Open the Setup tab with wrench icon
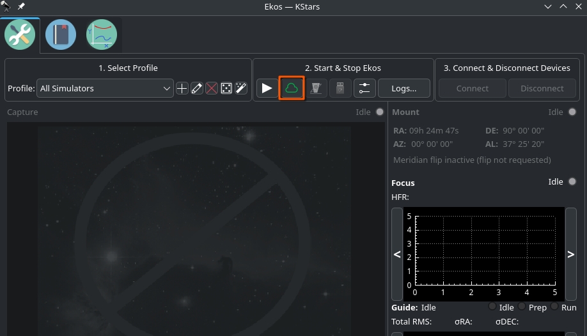This screenshot has height=336, width=587. pyautogui.click(x=20, y=34)
